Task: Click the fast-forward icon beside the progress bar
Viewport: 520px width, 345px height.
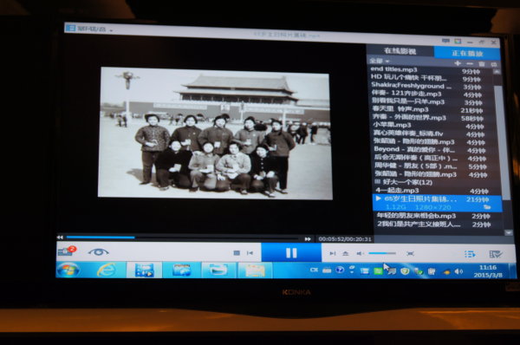Action: click(308, 239)
